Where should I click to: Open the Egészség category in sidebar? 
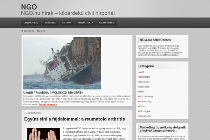click(x=144, y=87)
